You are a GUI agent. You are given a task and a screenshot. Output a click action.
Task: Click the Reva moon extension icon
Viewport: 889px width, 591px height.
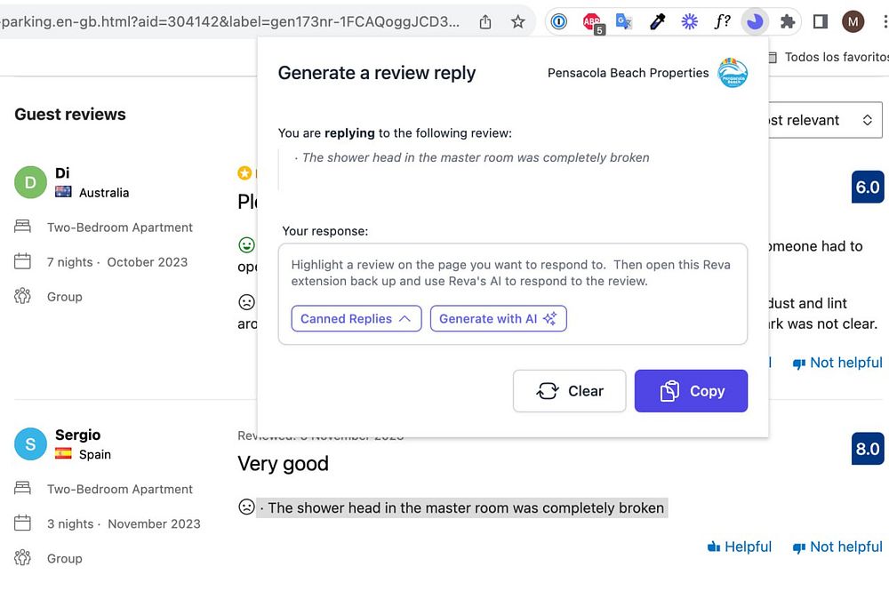click(755, 22)
